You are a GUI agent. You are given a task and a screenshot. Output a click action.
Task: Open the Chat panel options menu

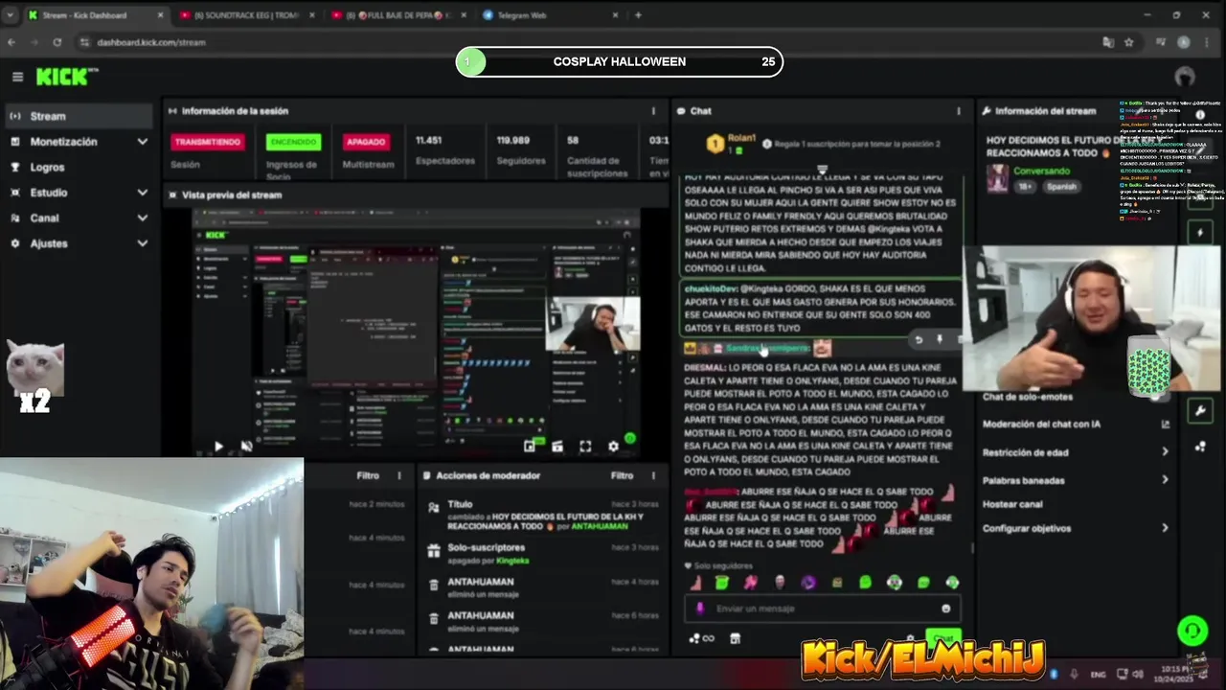click(x=958, y=111)
